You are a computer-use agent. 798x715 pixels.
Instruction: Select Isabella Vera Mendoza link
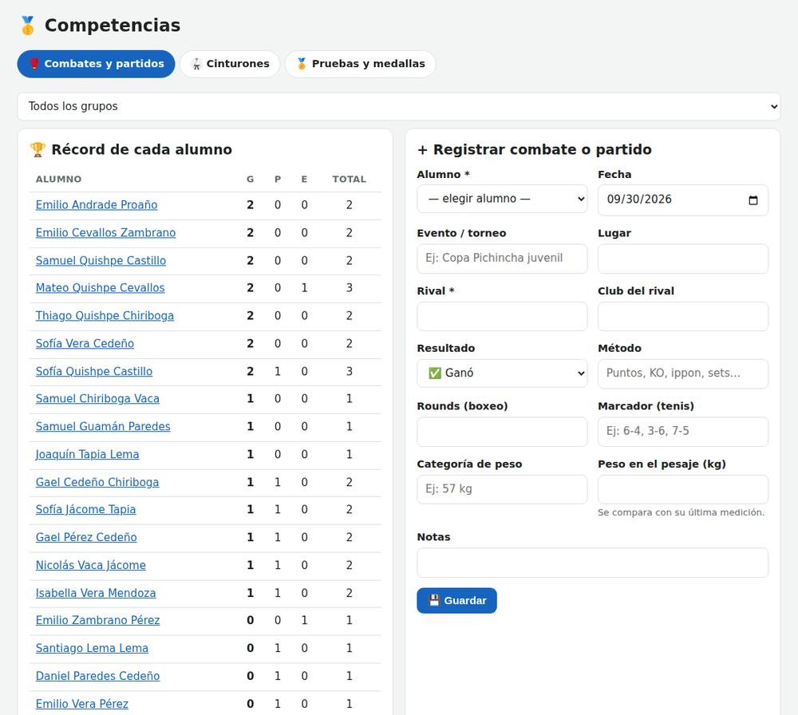96,593
